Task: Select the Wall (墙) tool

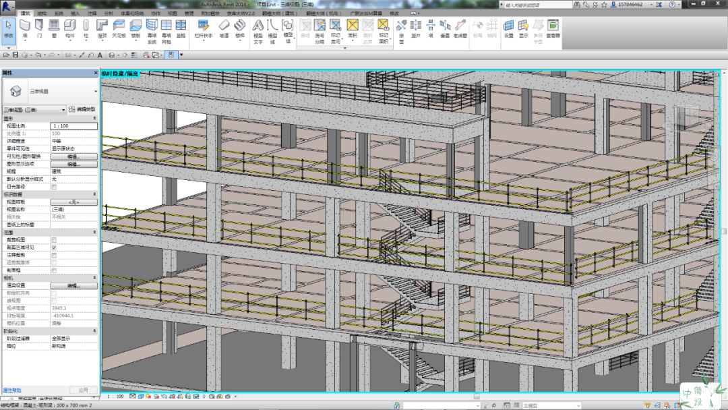Action: click(x=25, y=29)
